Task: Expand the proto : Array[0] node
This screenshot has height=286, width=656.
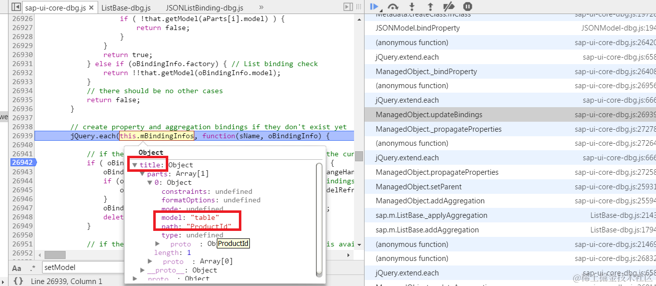Action: point(150,261)
